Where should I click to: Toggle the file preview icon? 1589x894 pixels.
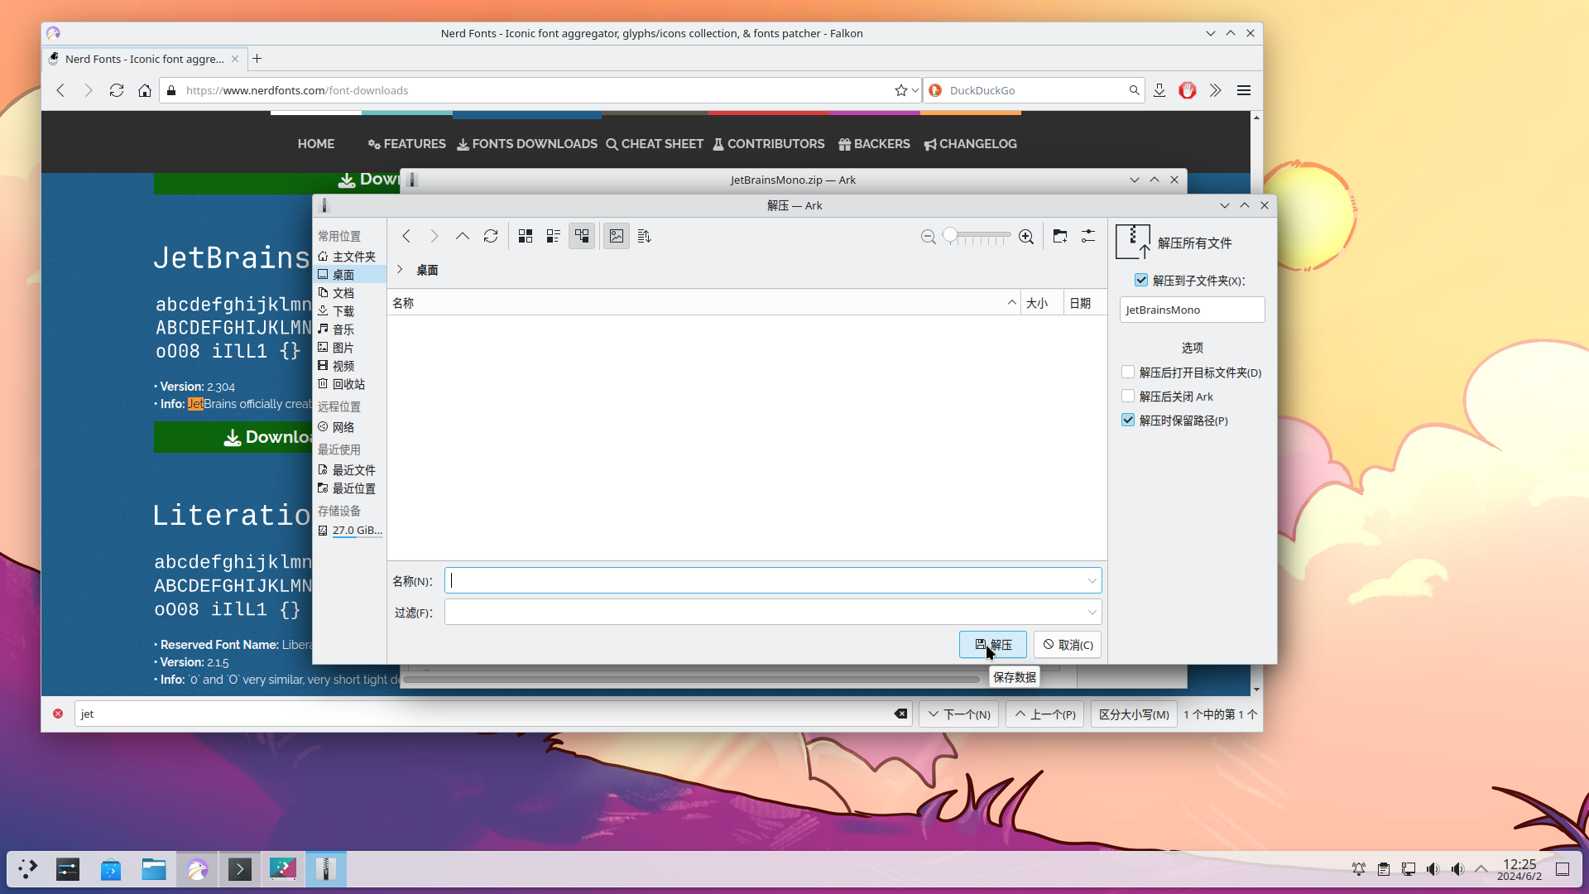(x=617, y=237)
